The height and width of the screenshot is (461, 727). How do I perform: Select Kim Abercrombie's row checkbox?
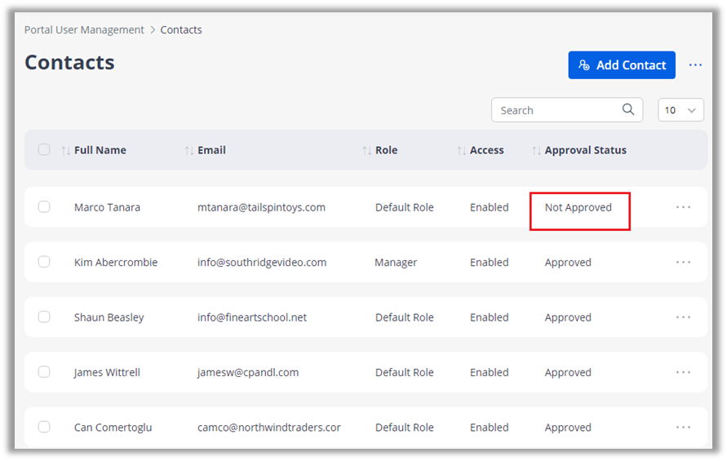[44, 262]
